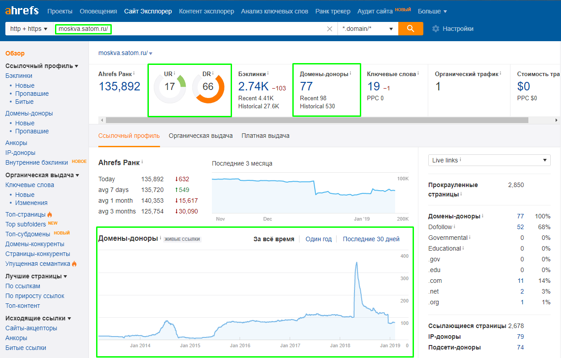
Task: Open the Анализ ключевых слов menu item
Action: 274,11
